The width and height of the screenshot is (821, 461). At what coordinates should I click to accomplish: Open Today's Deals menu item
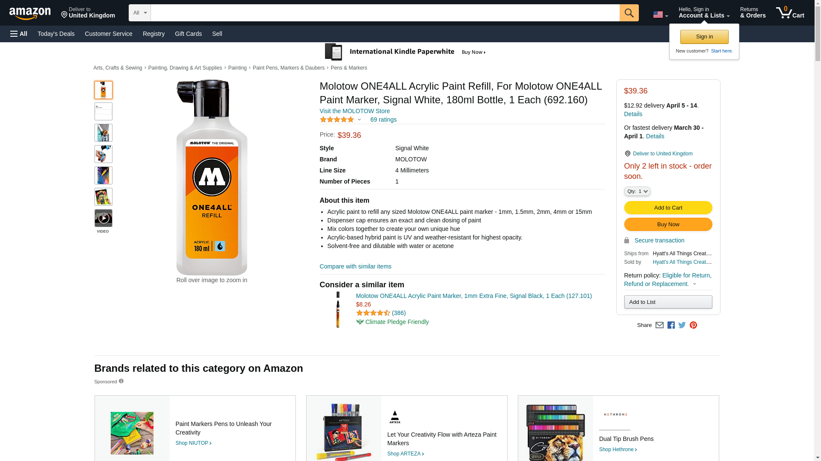[x=56, y=34]
